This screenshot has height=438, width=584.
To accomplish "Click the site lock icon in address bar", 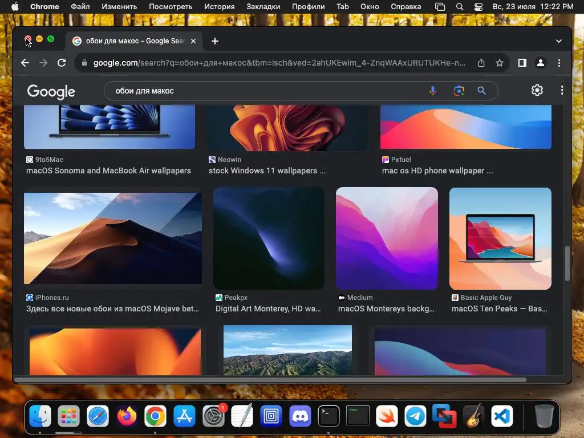I will click(x=84, y=63).
